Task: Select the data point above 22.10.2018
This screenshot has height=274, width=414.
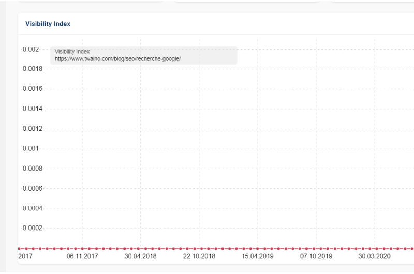Action: (x=201, y=249)
